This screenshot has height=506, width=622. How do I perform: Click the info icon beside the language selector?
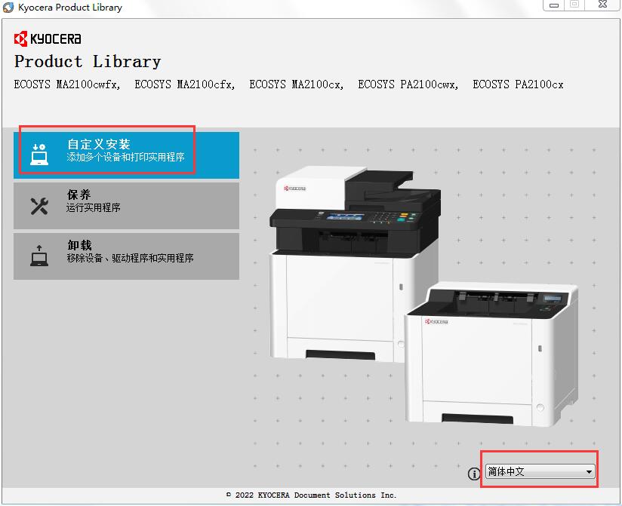474,474
